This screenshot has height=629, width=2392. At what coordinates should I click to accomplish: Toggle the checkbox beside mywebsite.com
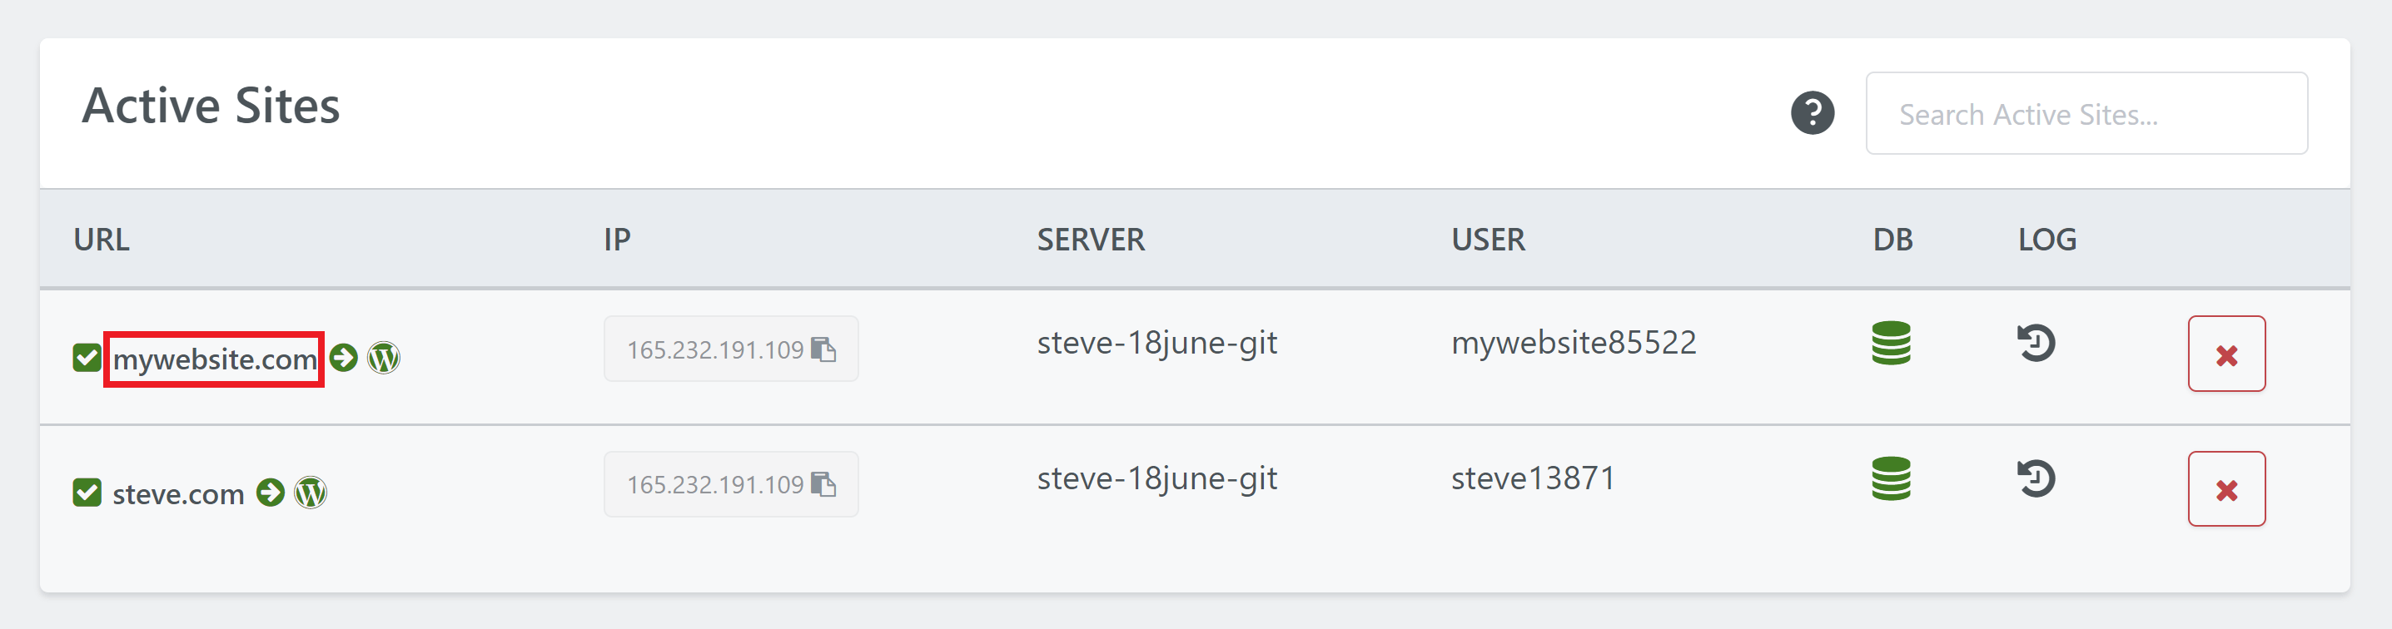click(x=87, y=358)
